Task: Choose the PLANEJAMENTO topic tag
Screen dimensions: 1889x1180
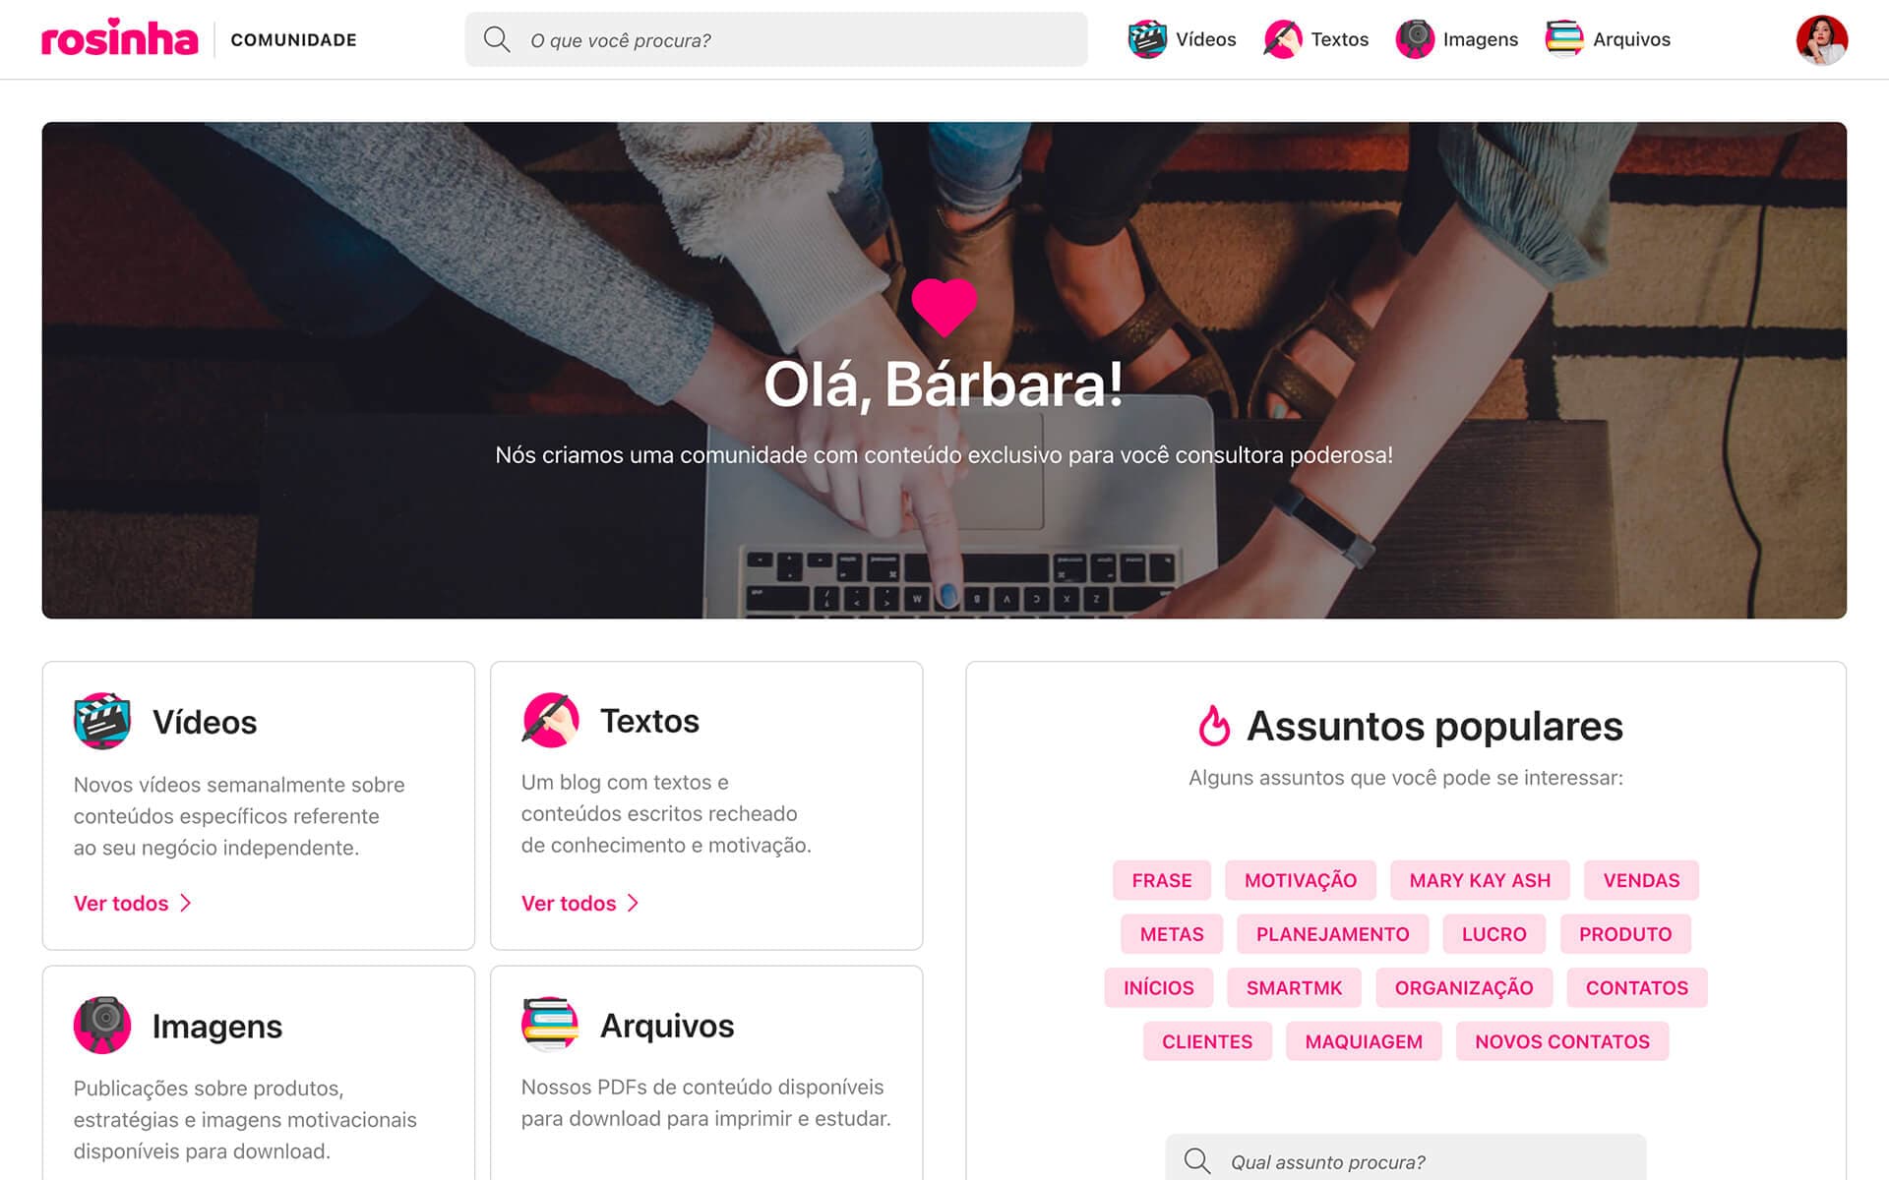Action: point(1332,934)
